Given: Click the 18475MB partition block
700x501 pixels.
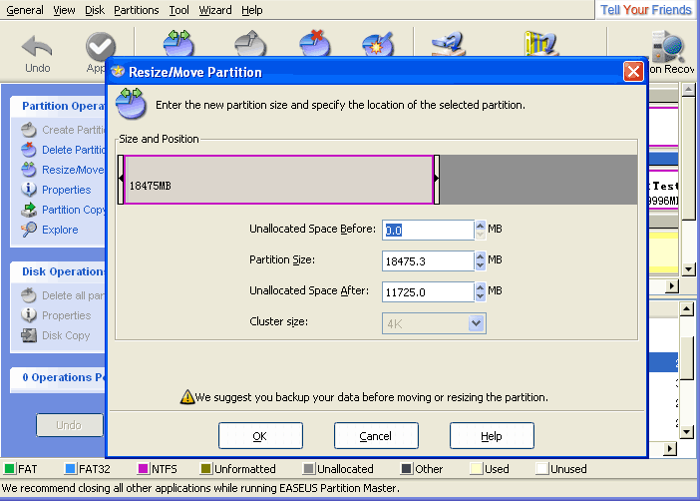Looking at the screenshot, I should 278,180.
